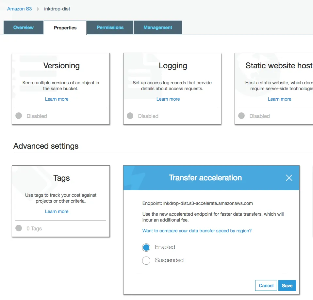Switch to the Management tab

tap(158, 27)
